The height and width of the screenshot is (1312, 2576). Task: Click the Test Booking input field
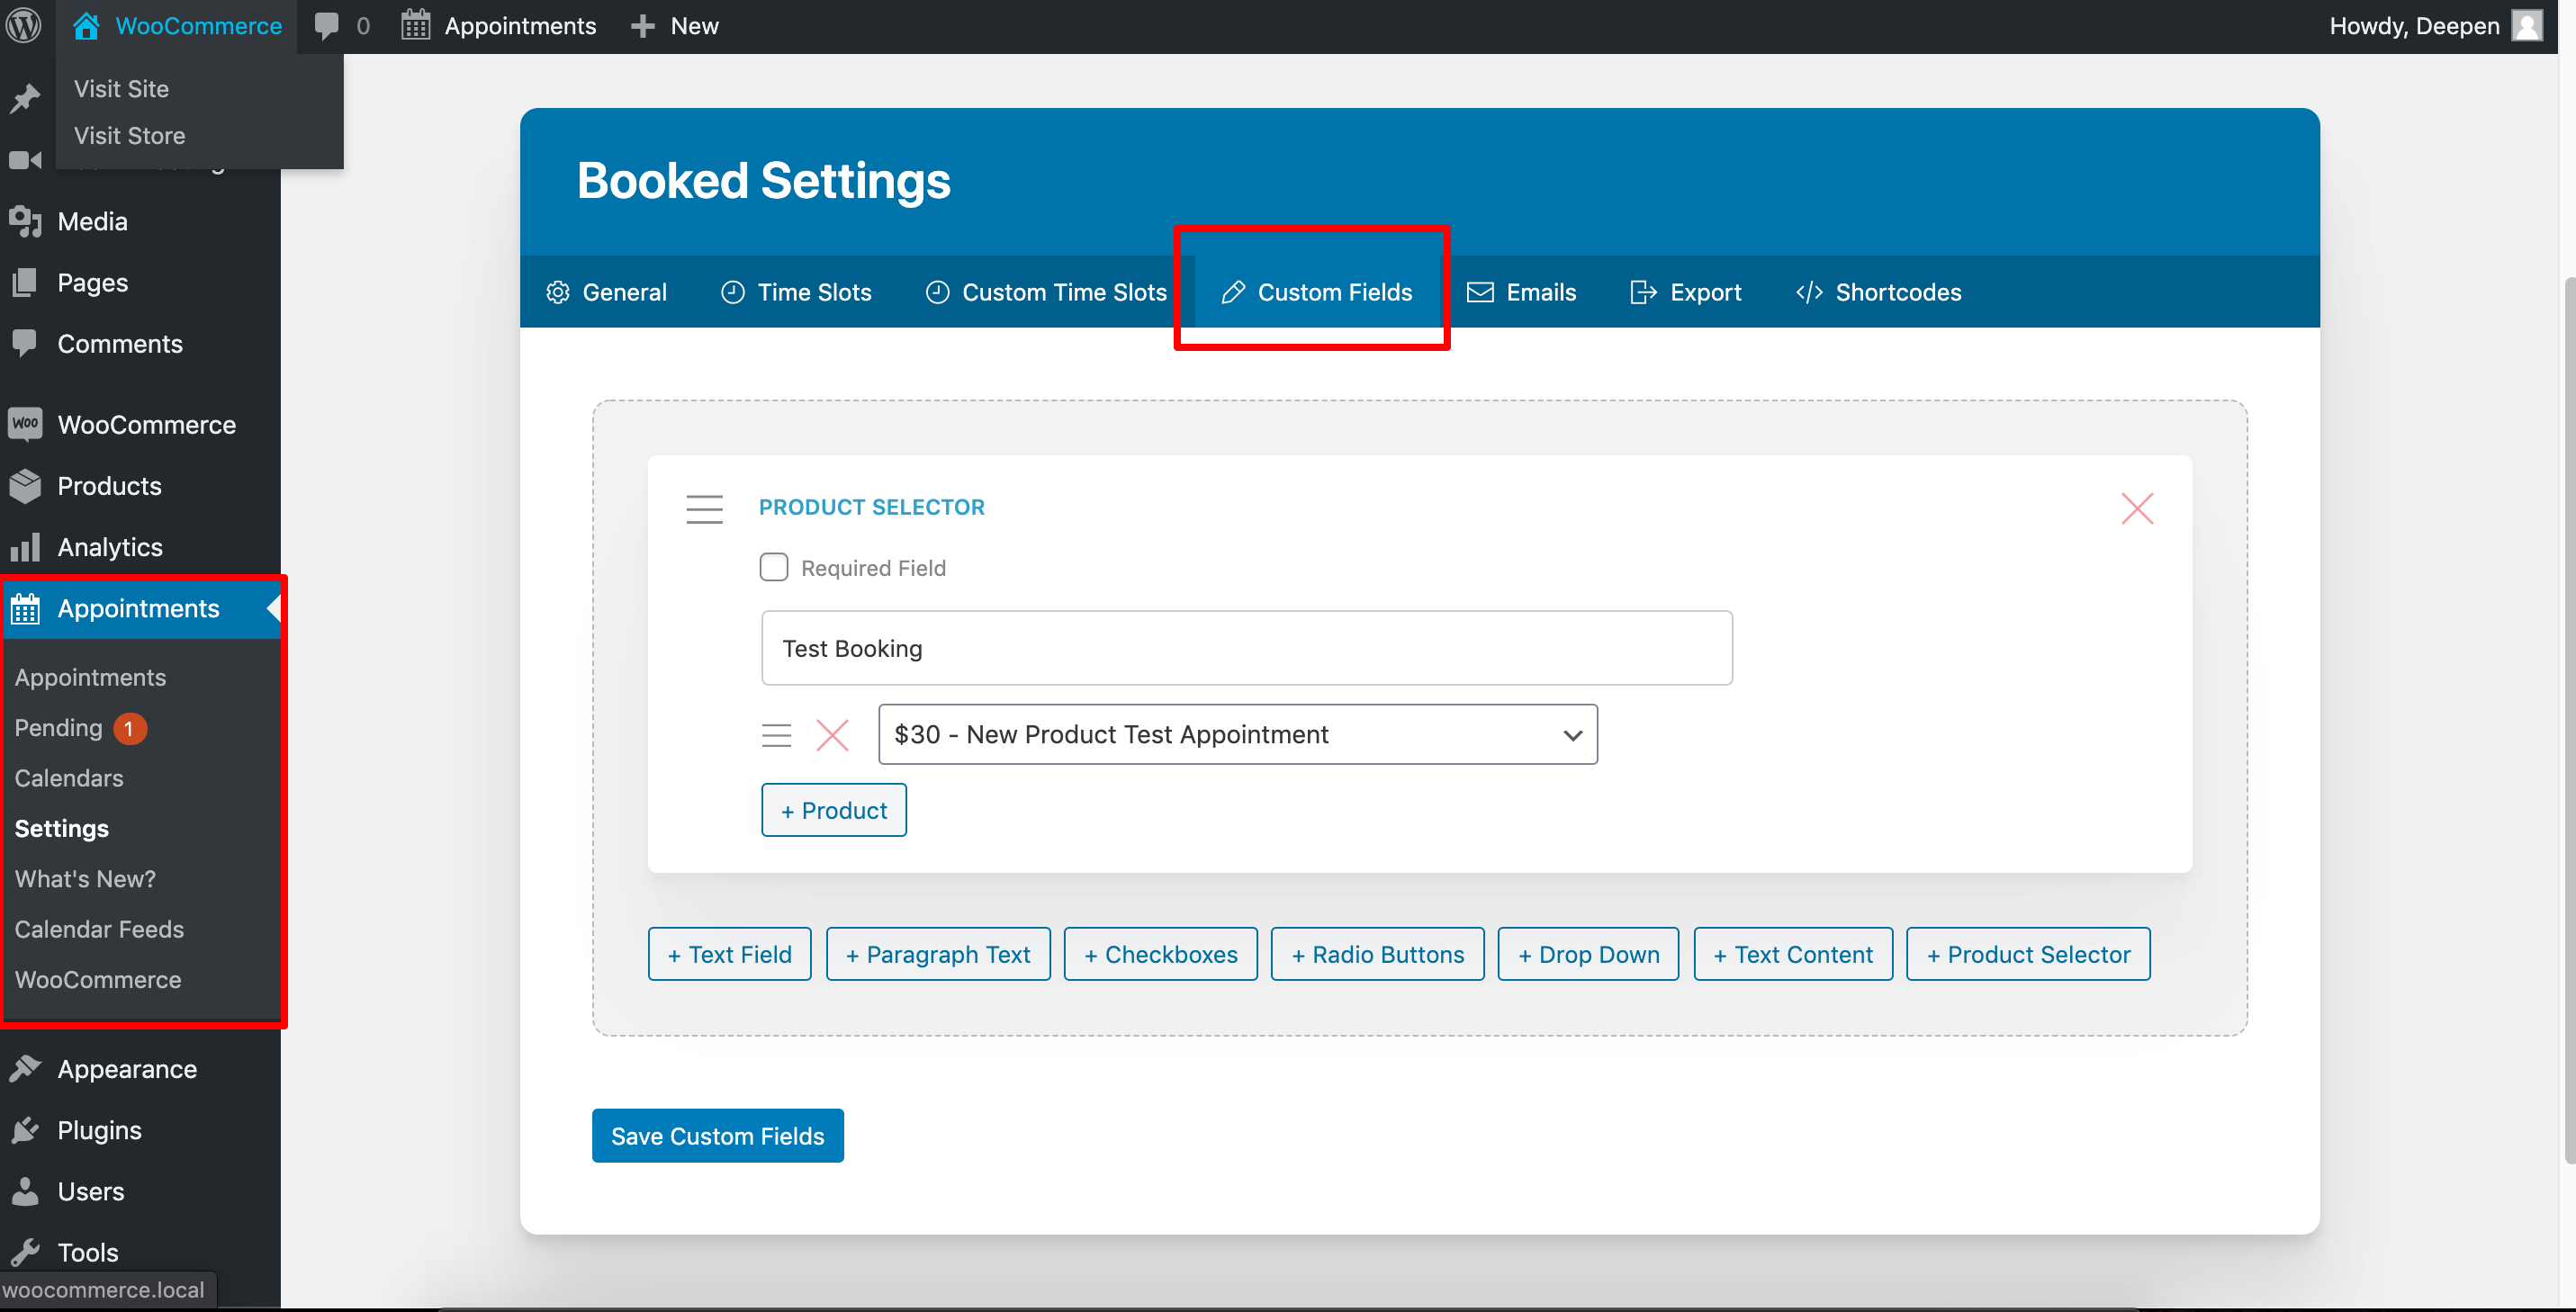tap(1246, 648)
